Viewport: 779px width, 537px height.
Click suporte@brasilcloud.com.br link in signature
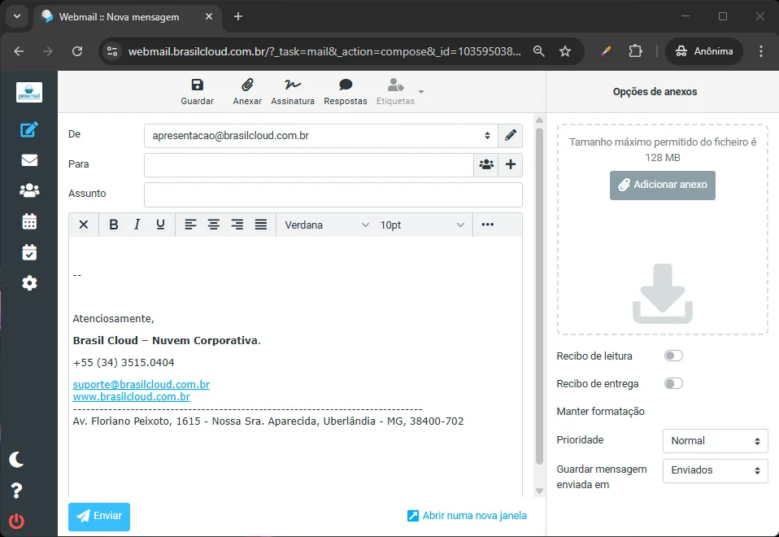[x=141, y=384]
